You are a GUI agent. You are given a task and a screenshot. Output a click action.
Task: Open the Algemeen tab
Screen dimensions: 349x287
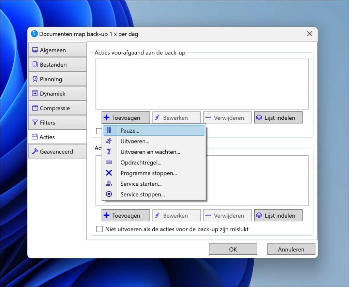(x=57, y=50)
